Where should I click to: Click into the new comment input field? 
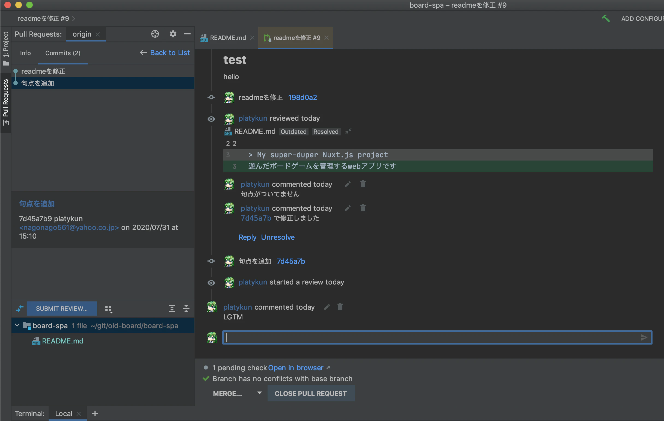tap(430, 337)
